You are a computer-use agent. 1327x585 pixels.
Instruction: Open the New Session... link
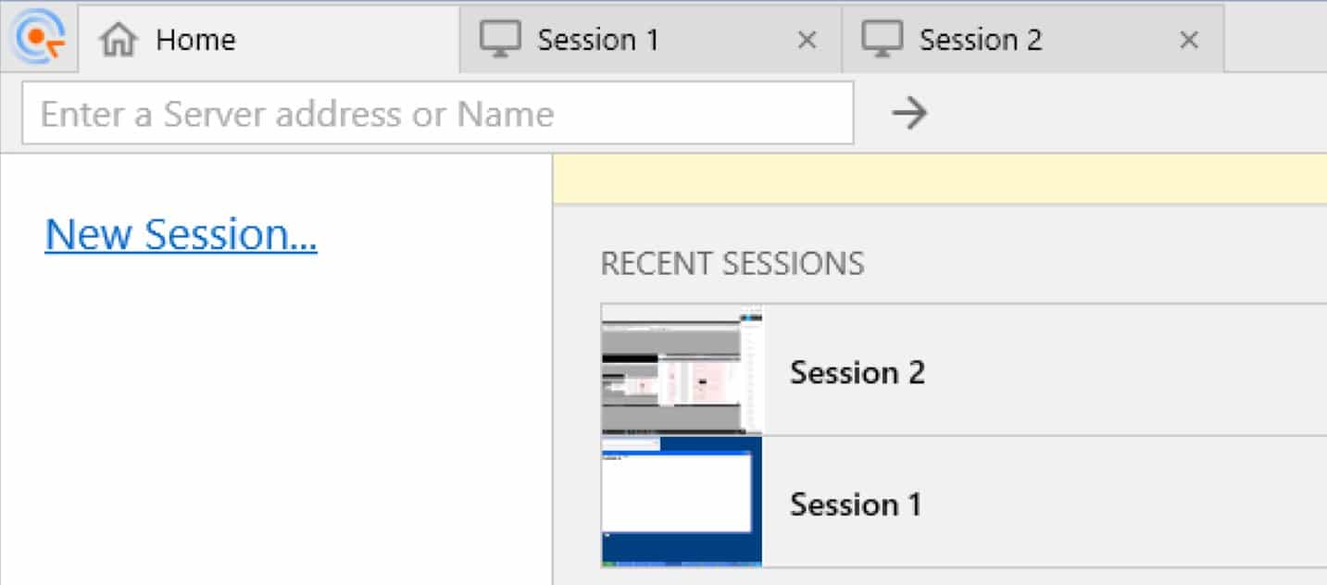pos(181,234)
